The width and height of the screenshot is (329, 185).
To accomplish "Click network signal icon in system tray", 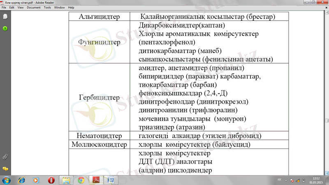I will 298,180.
